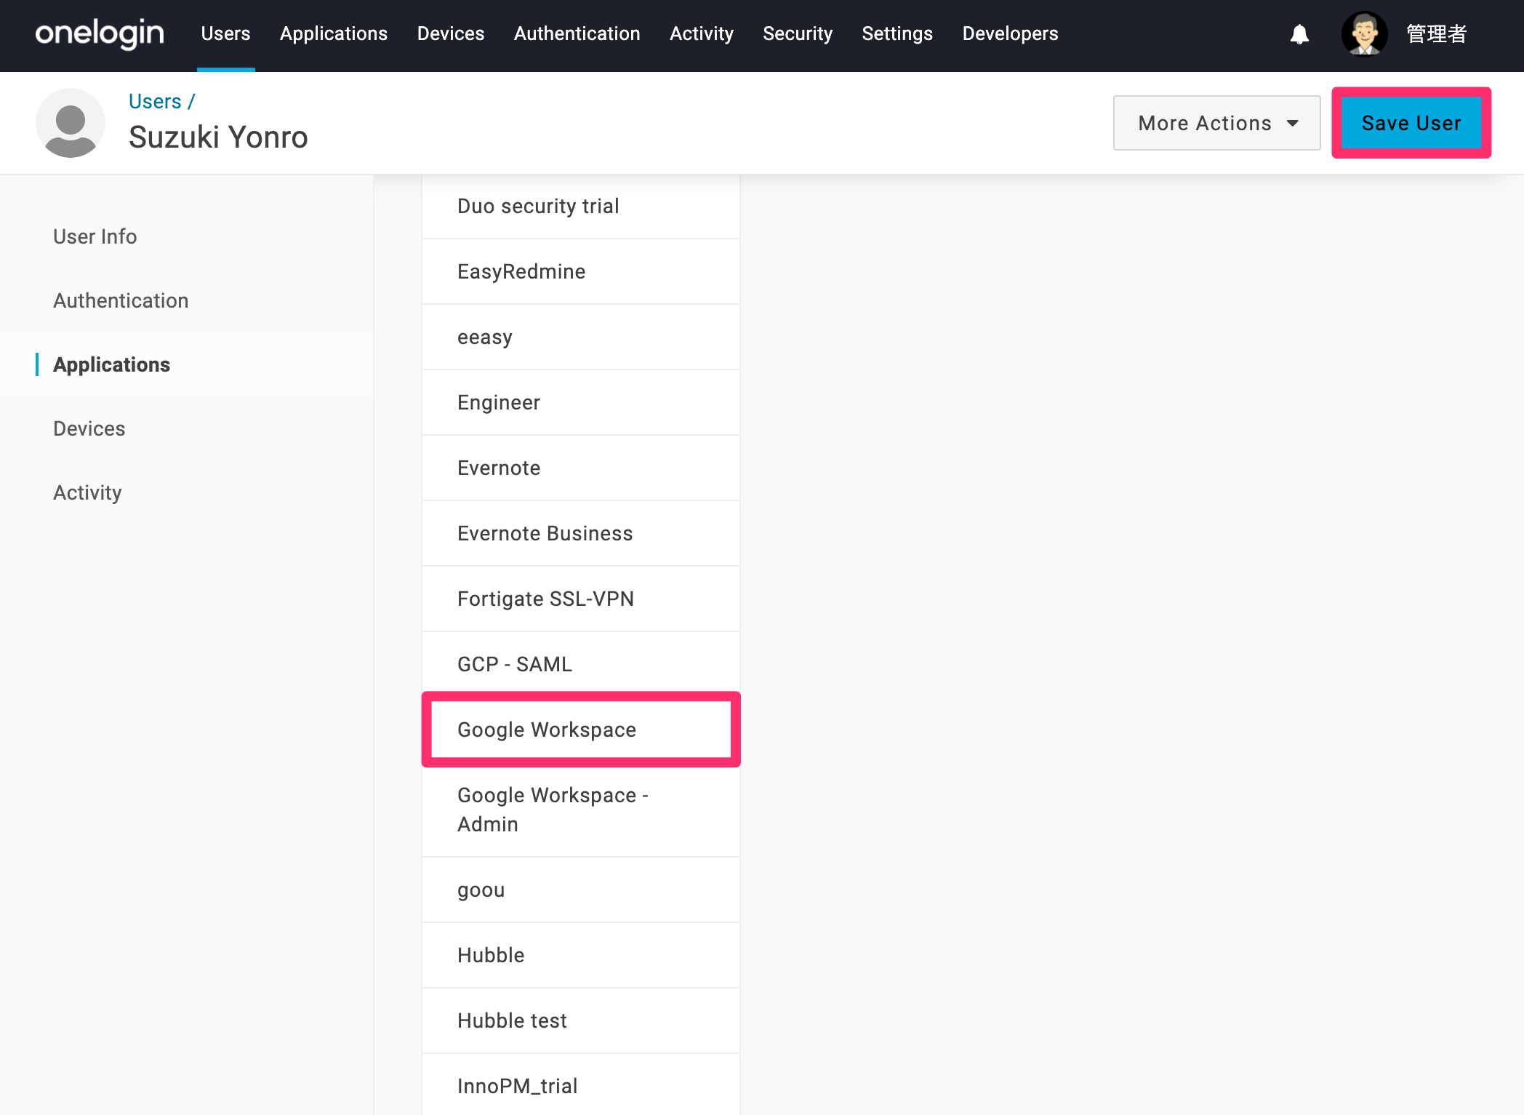
Task: Select the Engineer application entry
Action: pos(581,402)
